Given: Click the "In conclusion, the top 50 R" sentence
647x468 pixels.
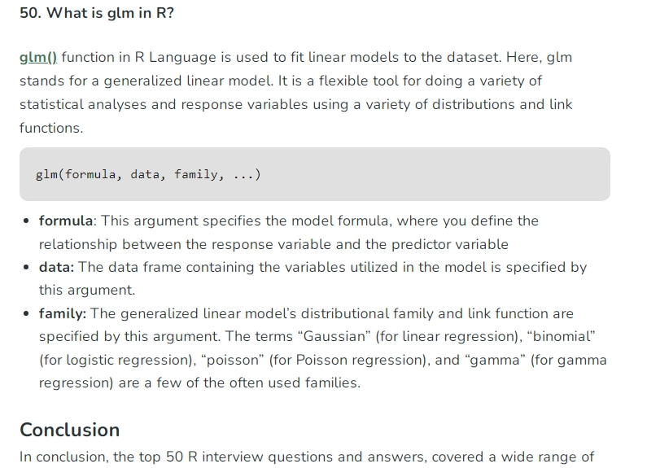Looking at the screenshot, I should click(108, 457).
